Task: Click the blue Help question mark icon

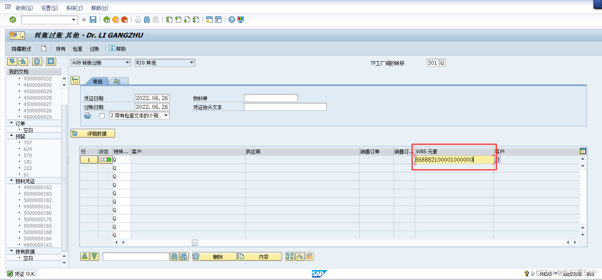Action: pyautogui.click(x=232, y=20)
